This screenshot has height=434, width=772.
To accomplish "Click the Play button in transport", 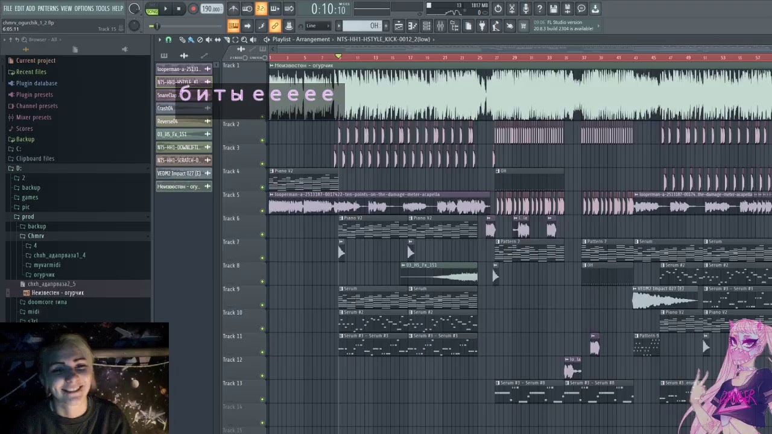I will tap(166, 9).
